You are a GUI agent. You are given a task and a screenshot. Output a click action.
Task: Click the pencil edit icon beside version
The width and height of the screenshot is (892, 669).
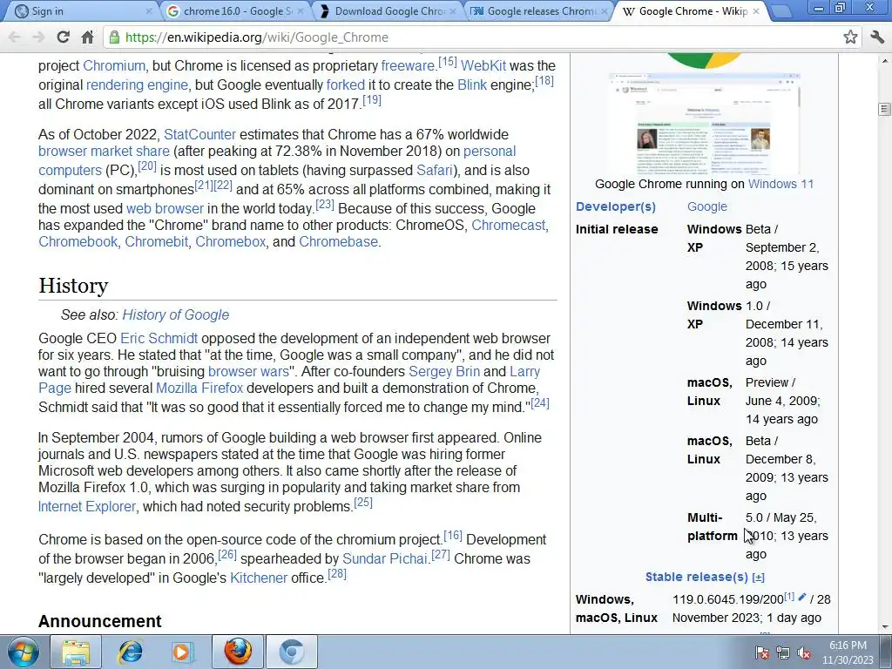[x=802, y=597]
